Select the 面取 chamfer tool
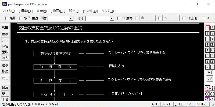 (x=5, y=52)
